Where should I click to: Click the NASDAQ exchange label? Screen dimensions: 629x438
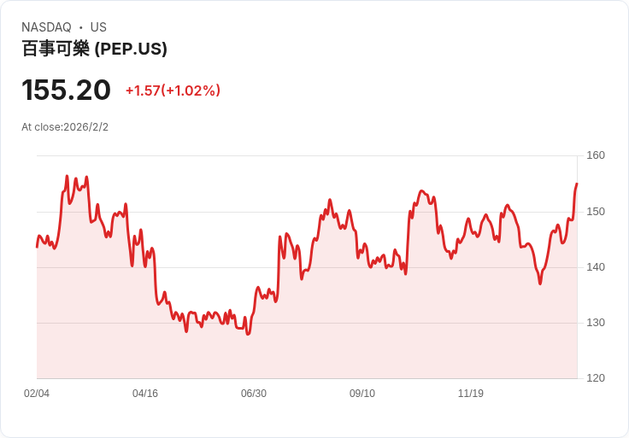[46, 27]
